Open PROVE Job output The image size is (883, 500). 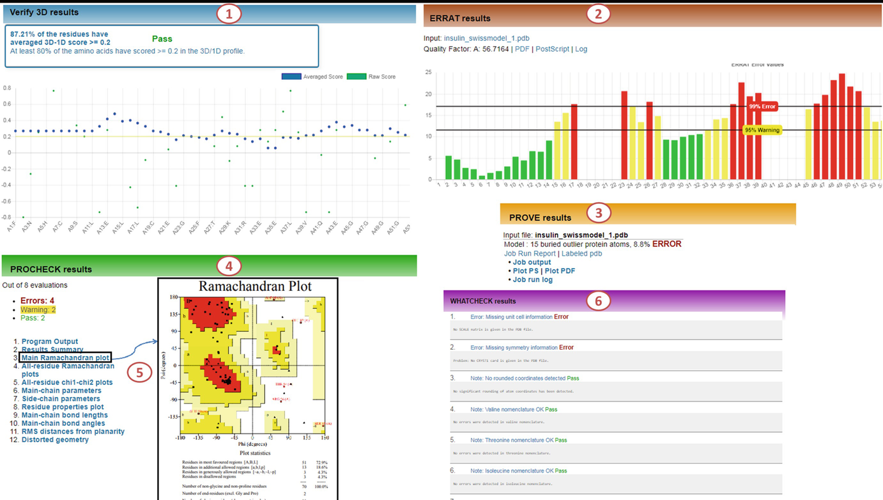click(x=532, y=262)
